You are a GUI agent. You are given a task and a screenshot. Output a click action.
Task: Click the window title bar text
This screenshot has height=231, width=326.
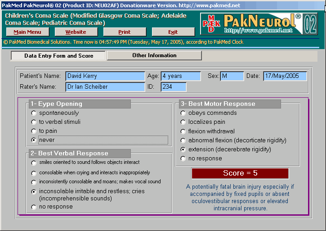(x=121, y=5)
